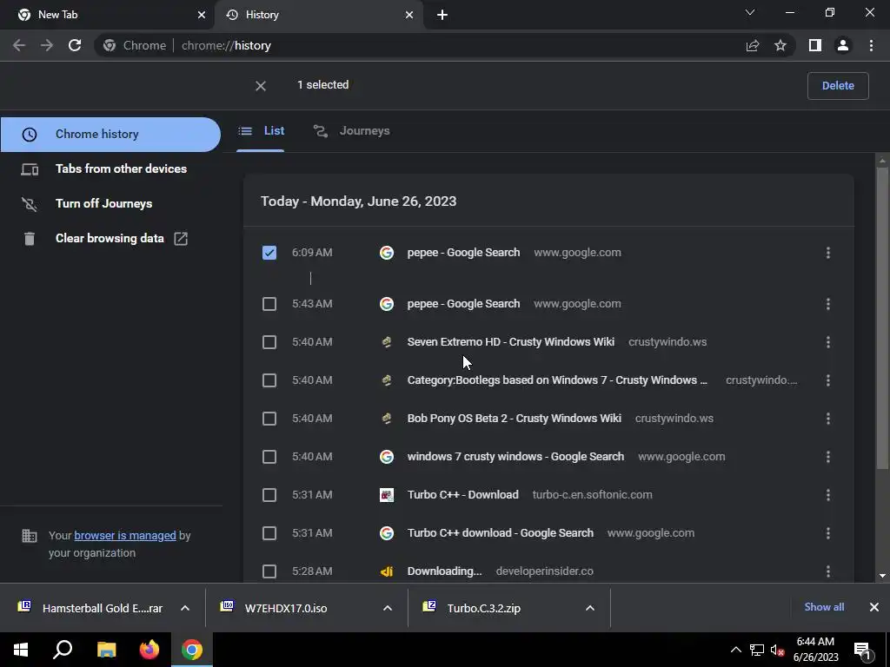Open more actions for Turbo C++ download search
Image resolution: width=890 pixels, height=667 pixels.
click(x=828, y=533)
